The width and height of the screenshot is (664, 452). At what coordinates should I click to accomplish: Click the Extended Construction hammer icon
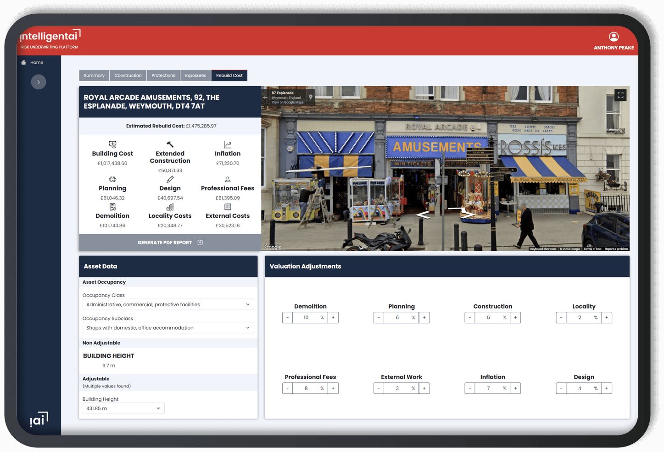coord(170,144)
